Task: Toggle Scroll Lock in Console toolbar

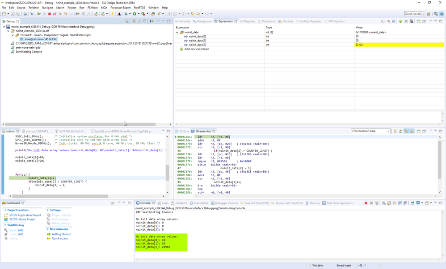Action: point(389,203)
